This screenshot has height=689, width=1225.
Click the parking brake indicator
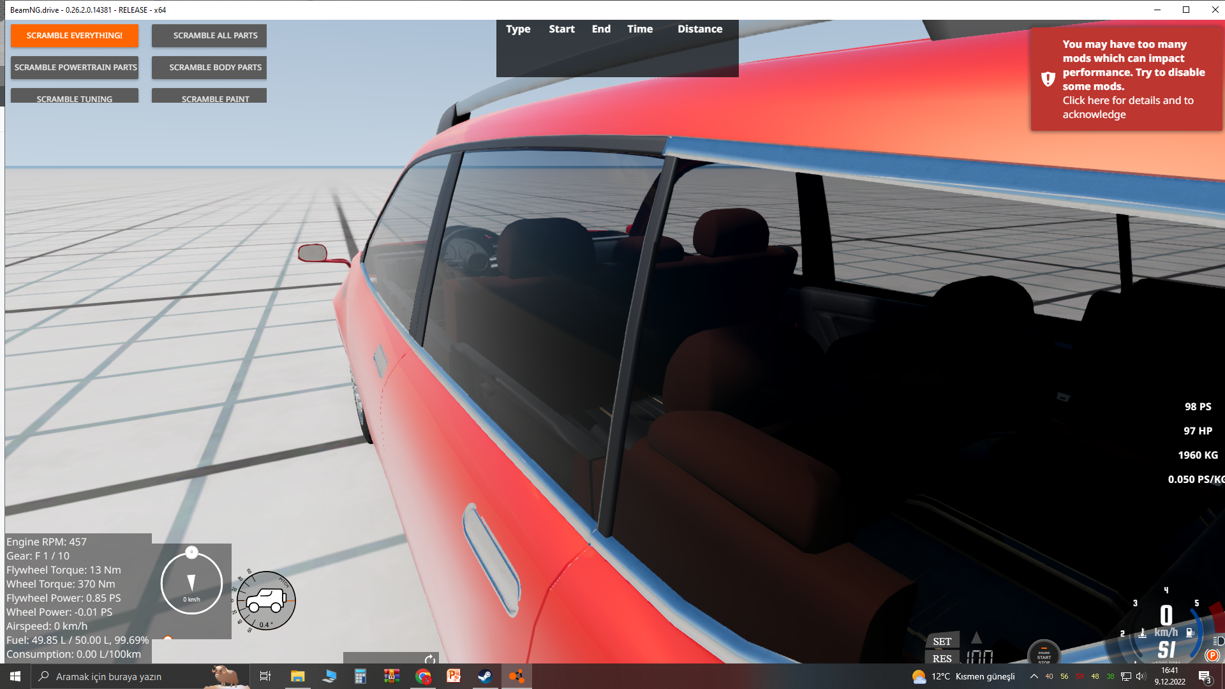tap(1212, 655)
